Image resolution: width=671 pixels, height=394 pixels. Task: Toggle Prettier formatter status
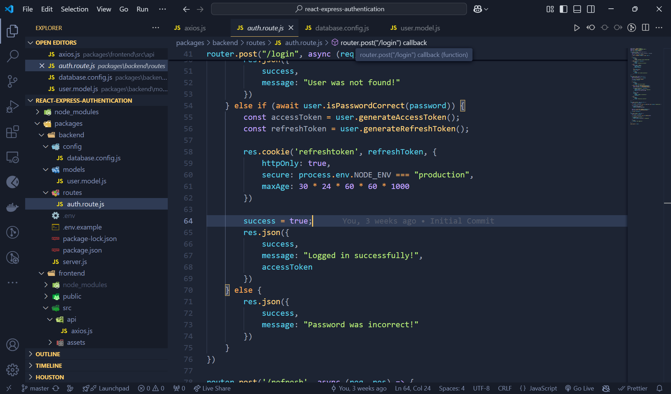pyautogui.click(x=633, y=388)
